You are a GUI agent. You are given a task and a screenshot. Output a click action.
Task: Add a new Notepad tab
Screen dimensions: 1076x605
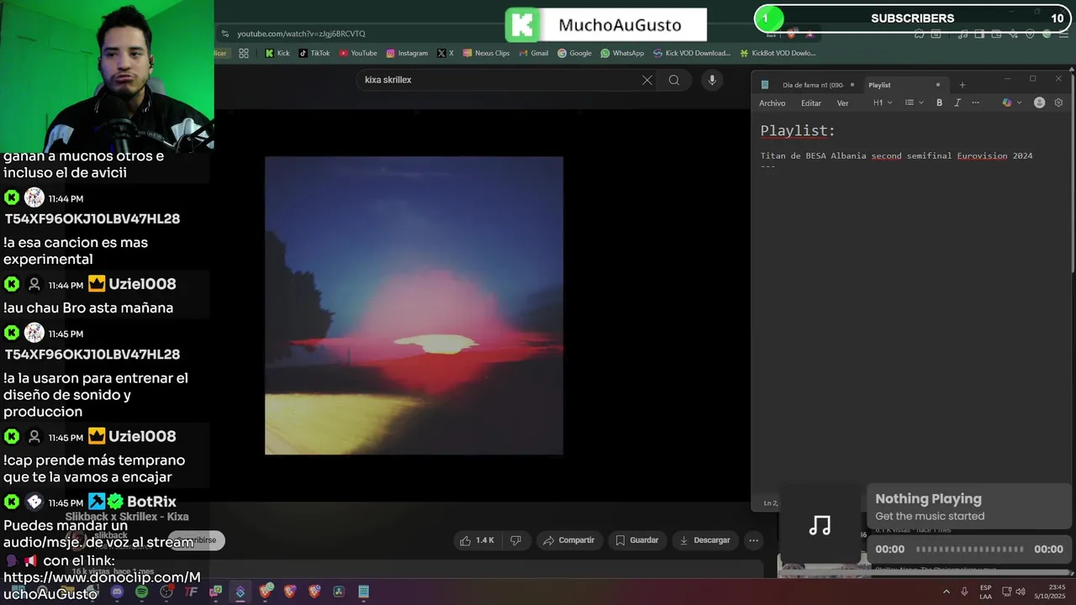pos(963,85)
